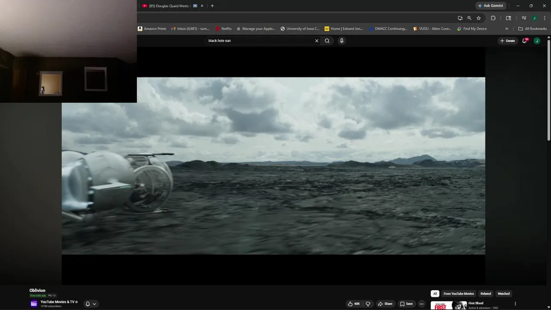Clear the YouTube search box text
Viewport: 551px width, 310px height.
317,41
